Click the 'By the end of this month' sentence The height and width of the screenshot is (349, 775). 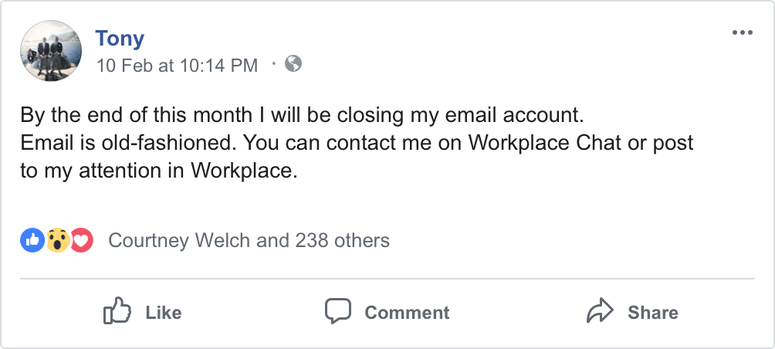point(300,117)
